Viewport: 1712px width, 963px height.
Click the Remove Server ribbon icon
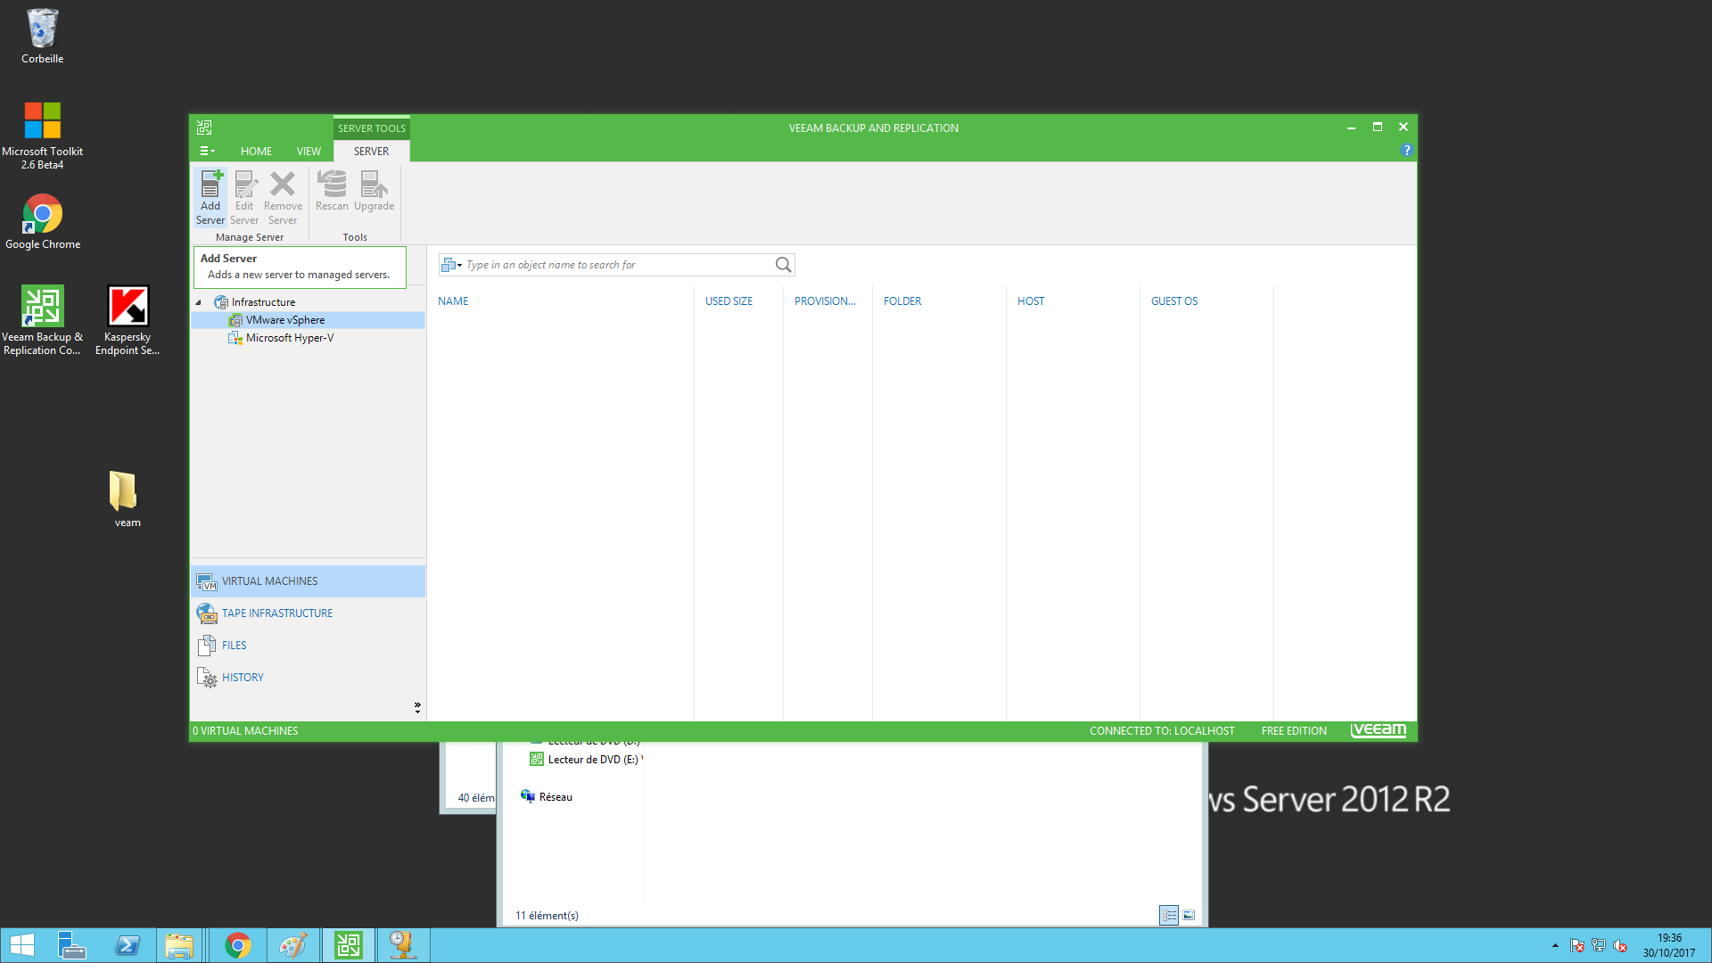pos(283,197)
